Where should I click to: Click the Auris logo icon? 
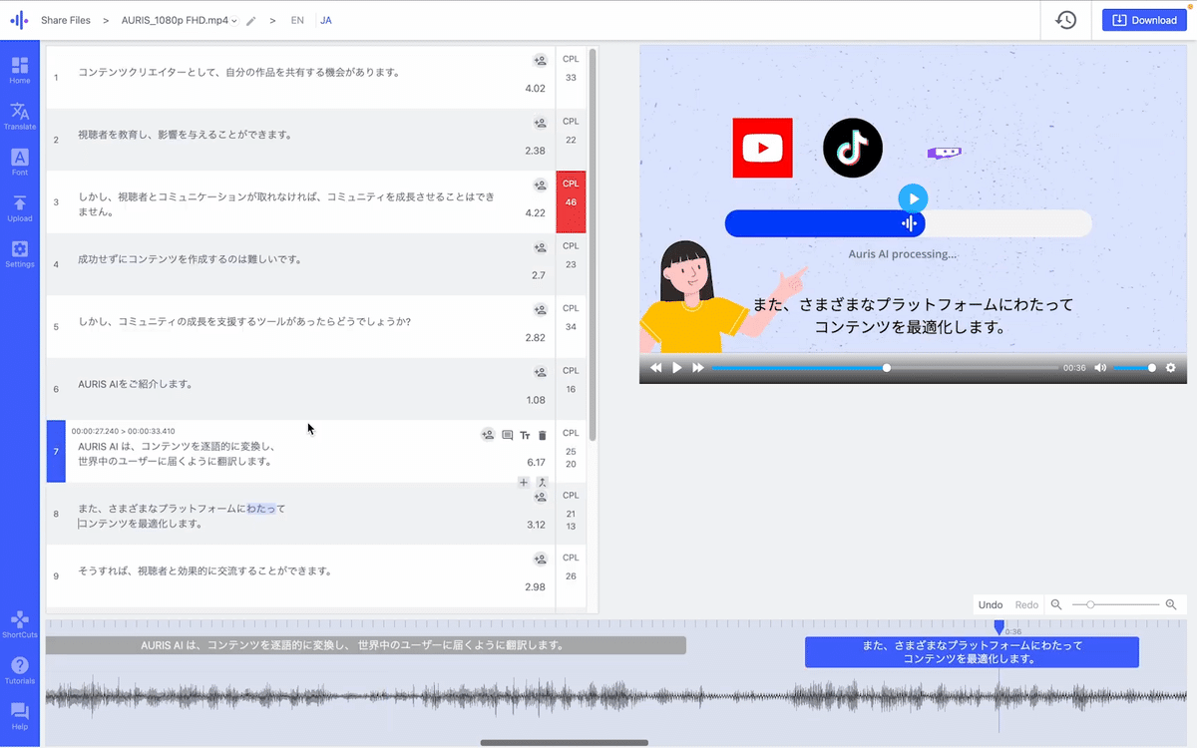(18, 20)
